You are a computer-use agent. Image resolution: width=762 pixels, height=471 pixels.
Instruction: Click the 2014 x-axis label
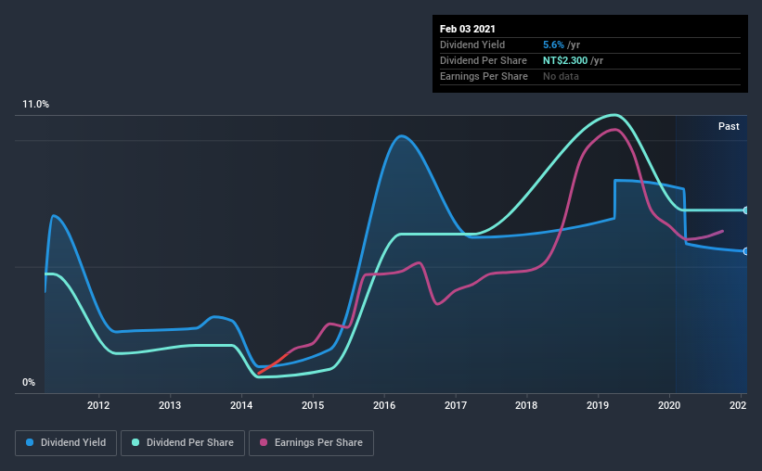click(241, 405)
